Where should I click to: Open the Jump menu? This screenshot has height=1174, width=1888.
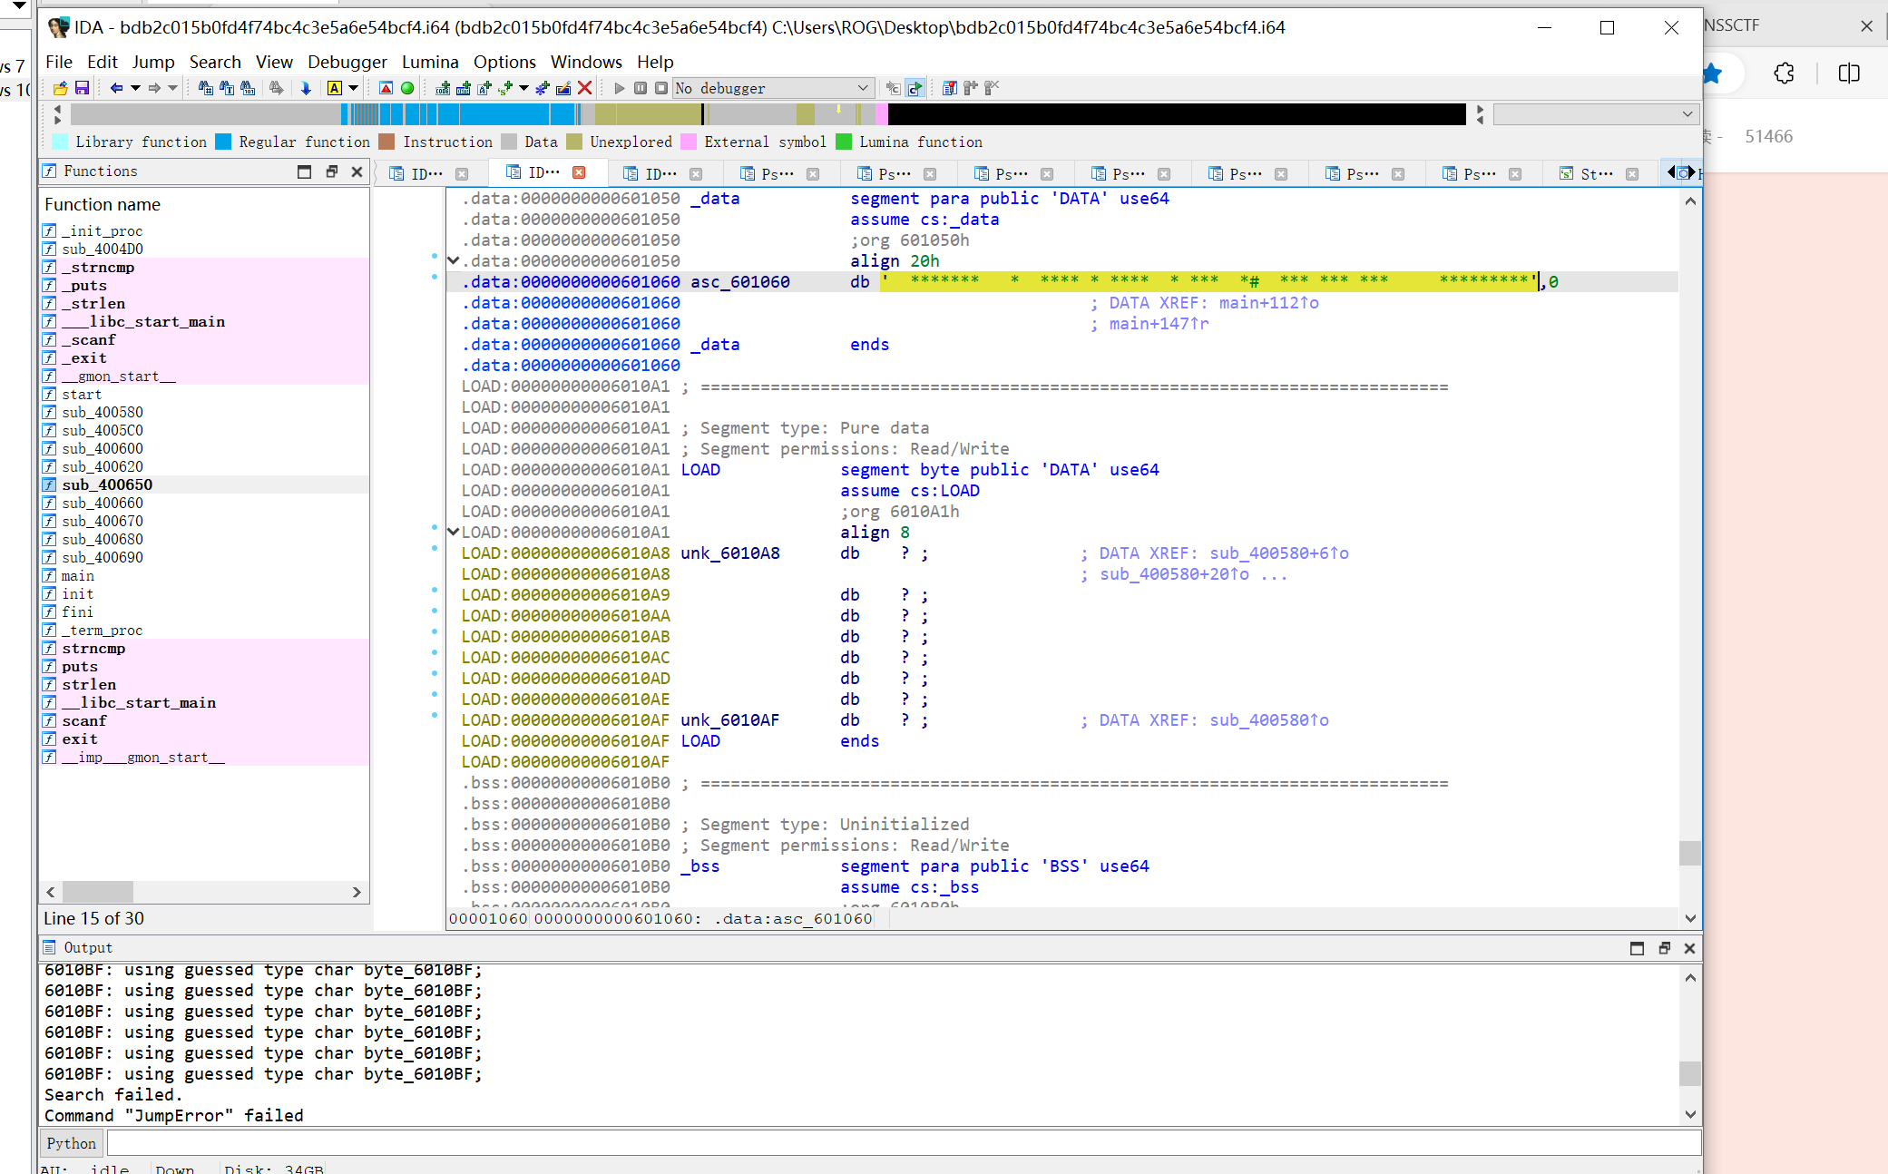click(153, 62)
